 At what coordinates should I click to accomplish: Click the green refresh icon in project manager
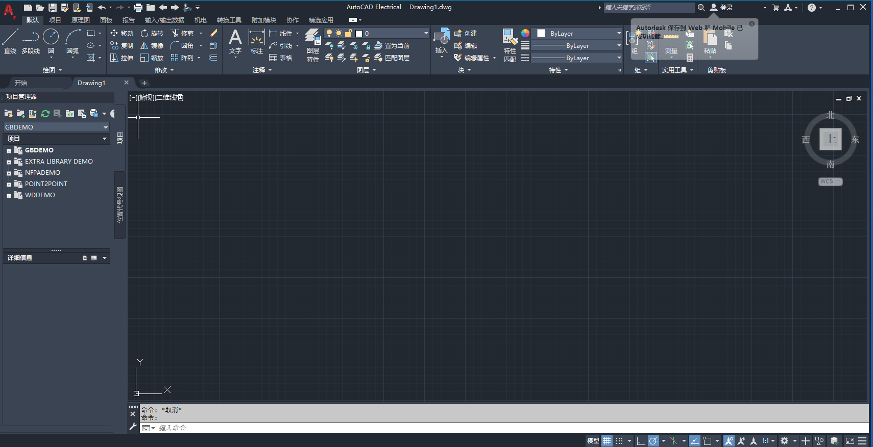(45, 114)
